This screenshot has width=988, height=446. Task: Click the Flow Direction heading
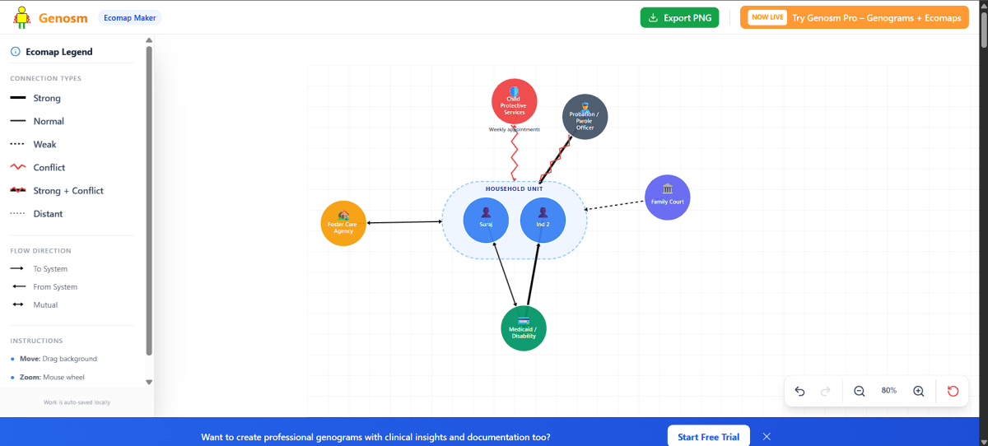coord(40,251)
